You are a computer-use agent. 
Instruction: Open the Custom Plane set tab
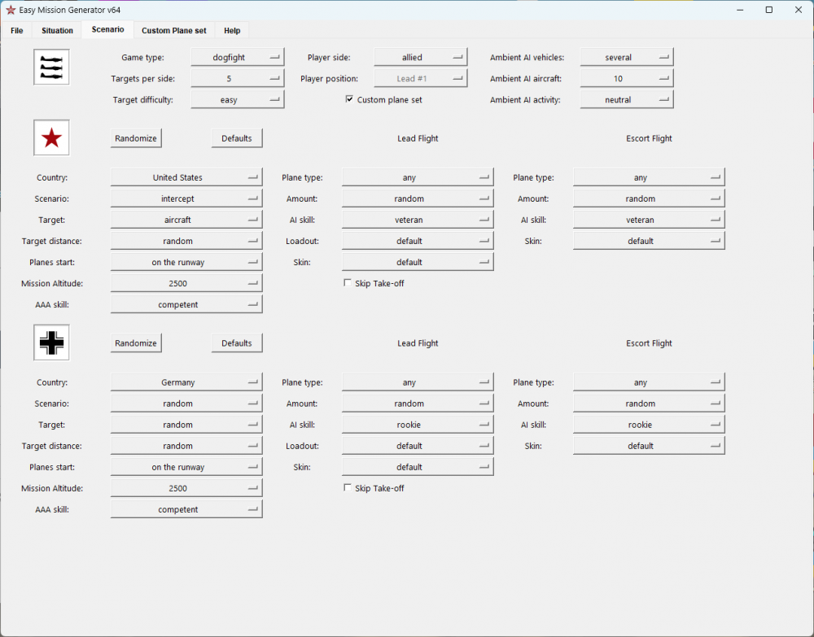click(x=173, y=31)
